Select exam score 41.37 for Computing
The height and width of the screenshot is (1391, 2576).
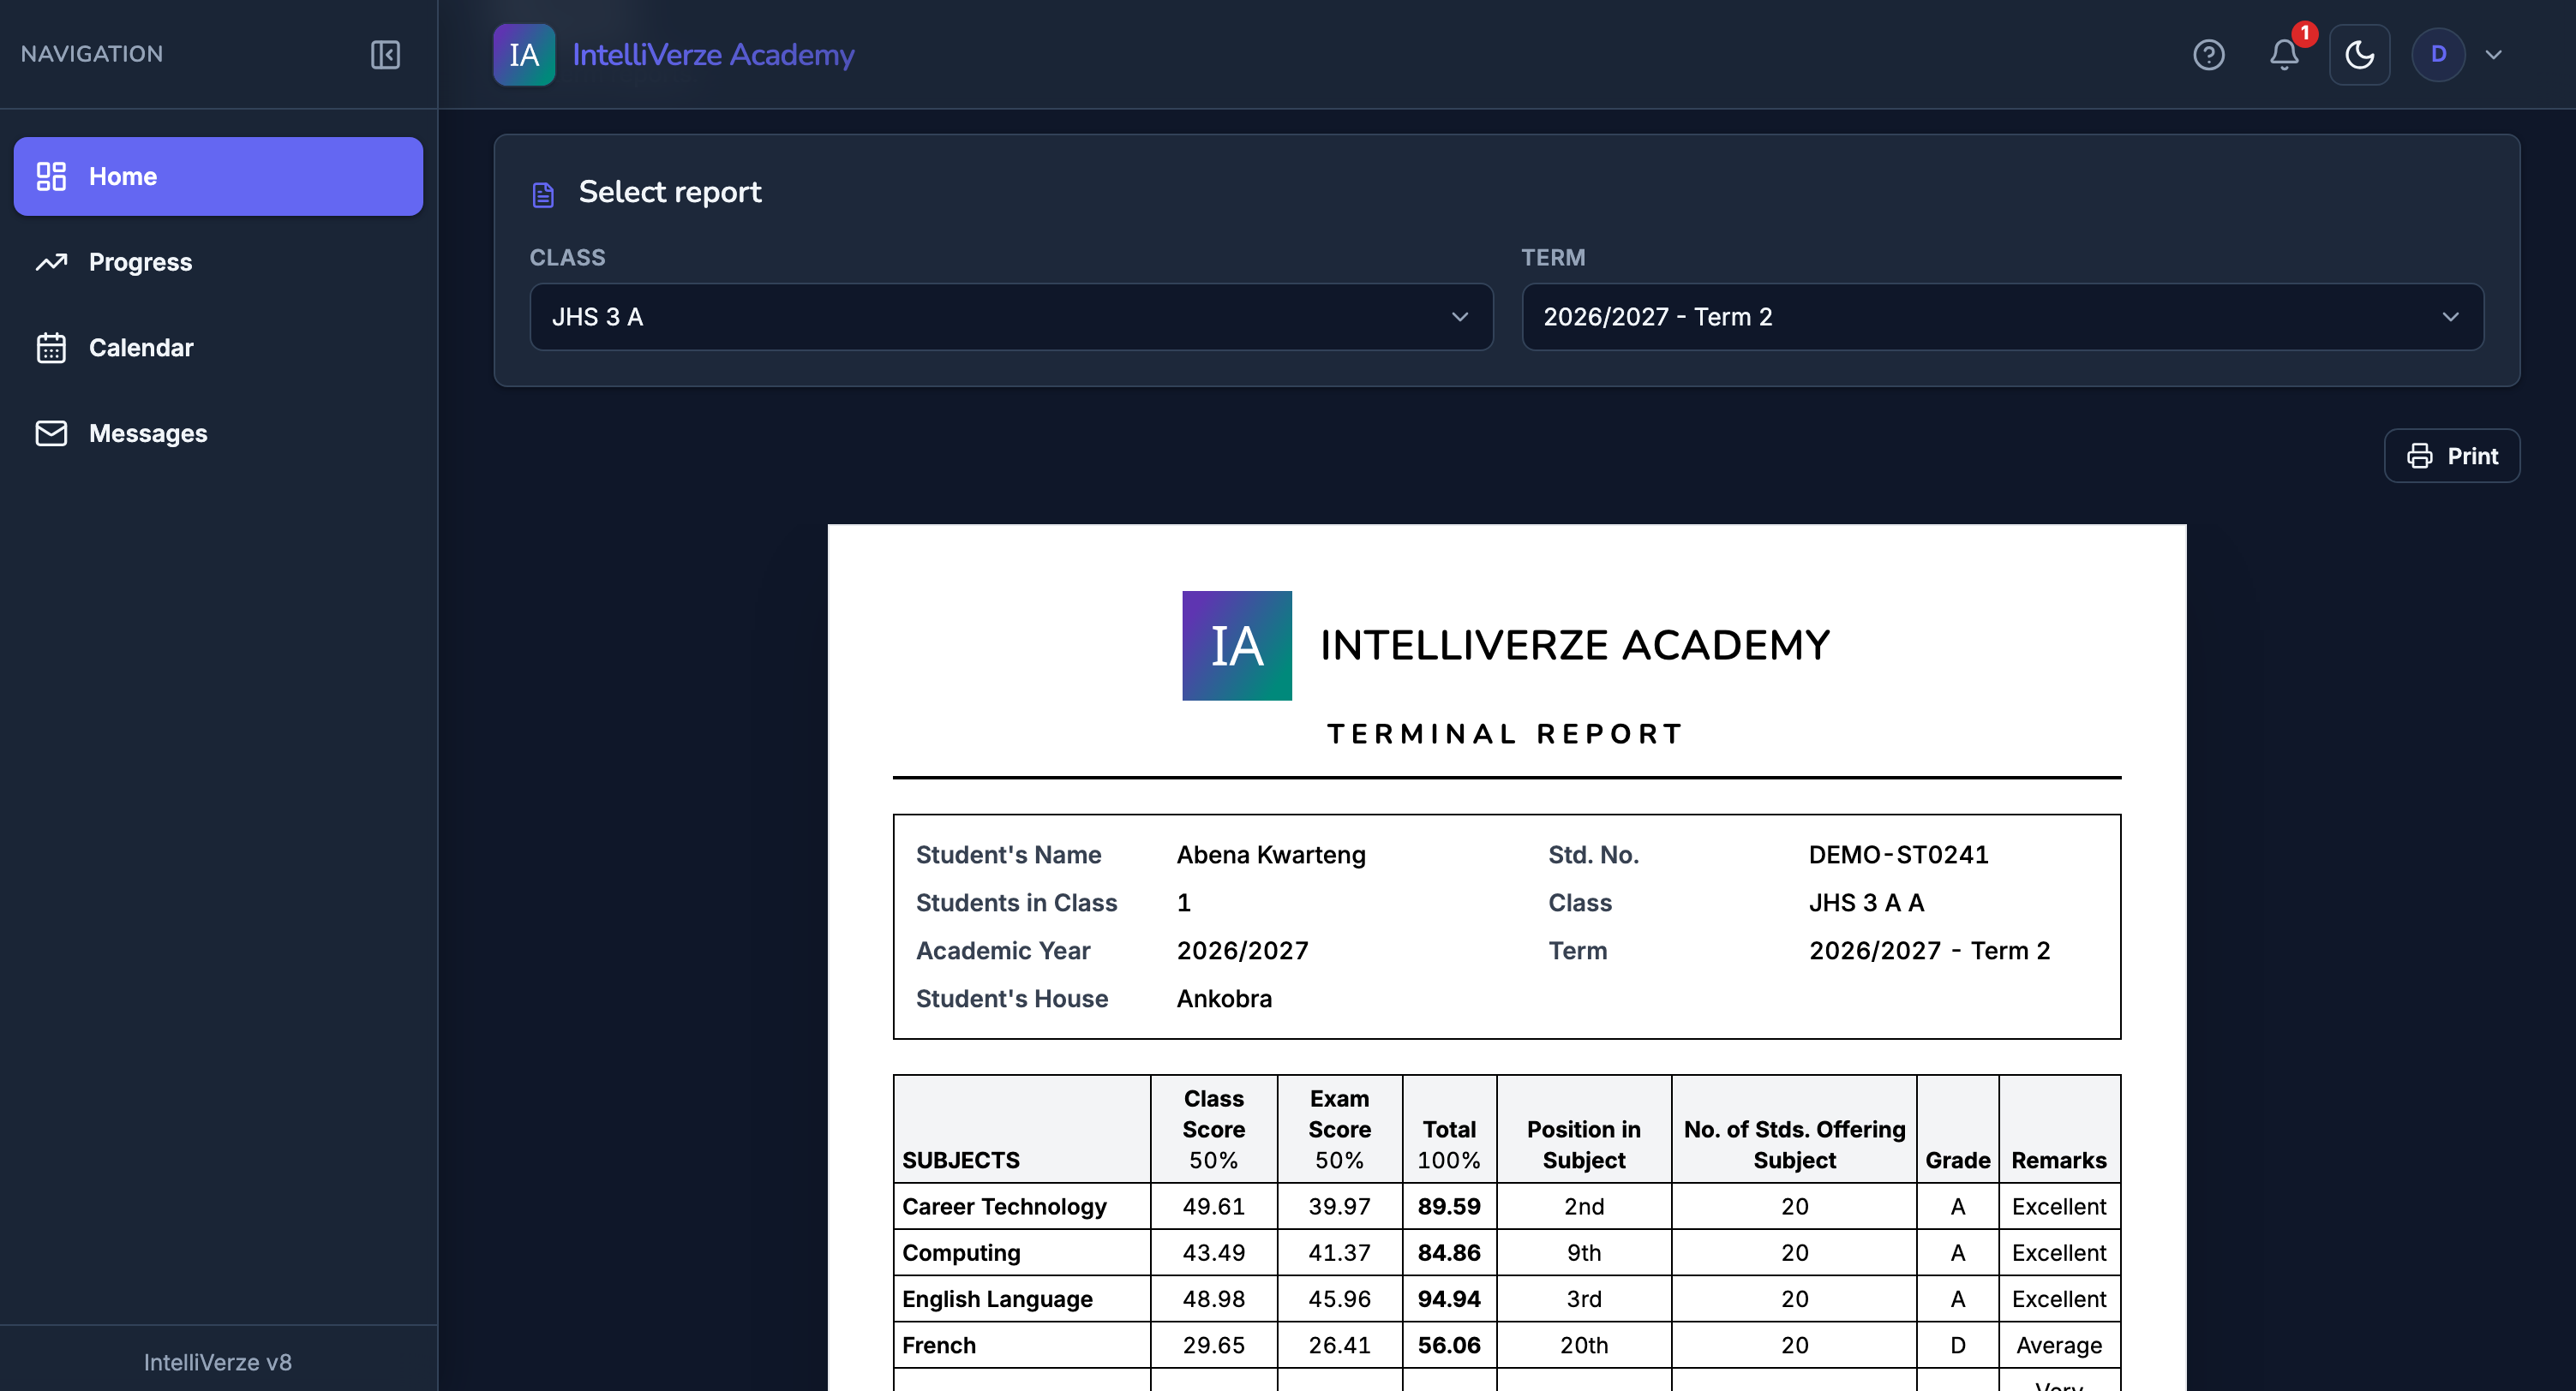tap(1339, 1252)
